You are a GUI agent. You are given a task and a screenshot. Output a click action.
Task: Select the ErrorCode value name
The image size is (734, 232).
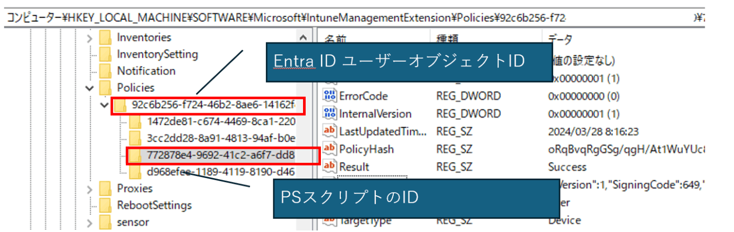coord(364,96)
